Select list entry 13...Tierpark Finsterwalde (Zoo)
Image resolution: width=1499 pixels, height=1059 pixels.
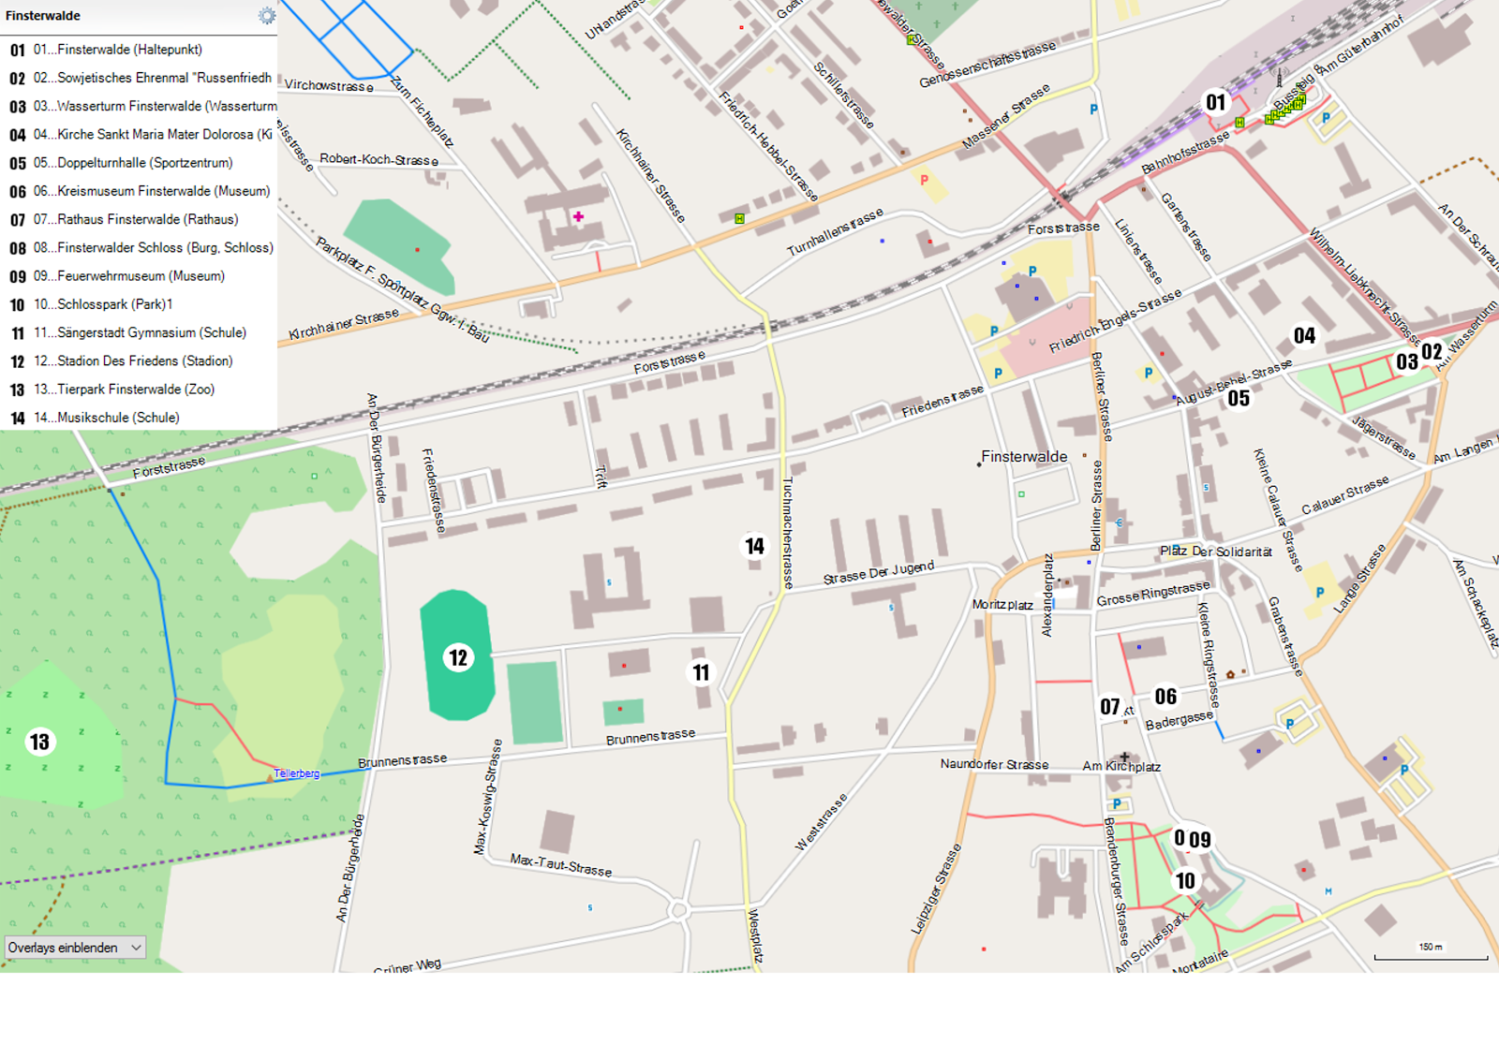pyautogui.click(x=139, y=390)
